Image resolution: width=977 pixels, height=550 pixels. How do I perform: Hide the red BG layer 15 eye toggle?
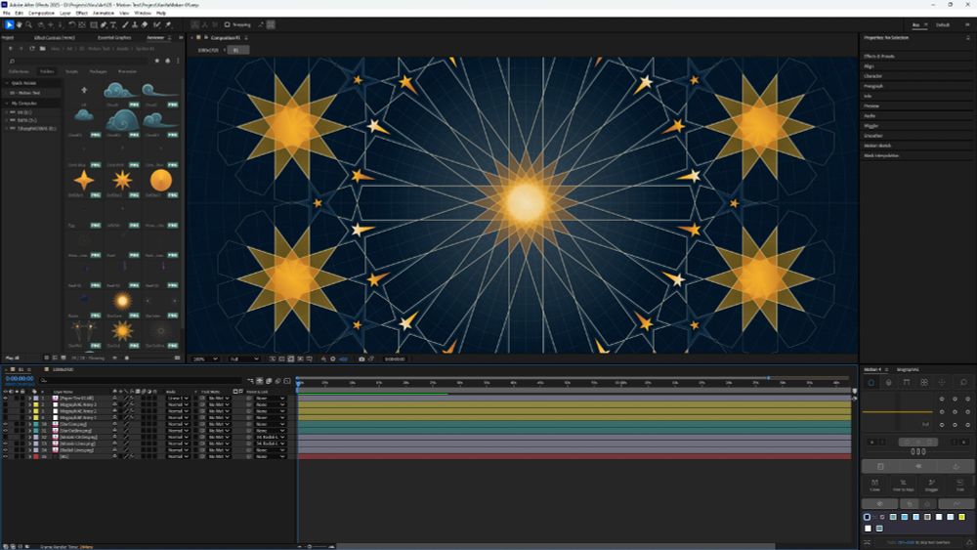[x=6, y=456]
